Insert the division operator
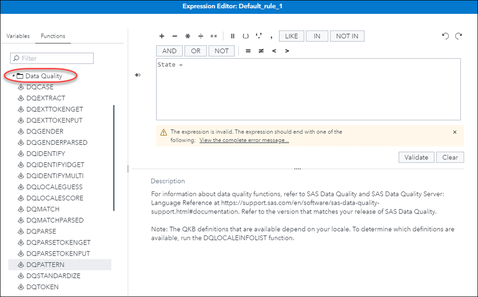This screenshot has width=478, height=297. pos(200,36)
